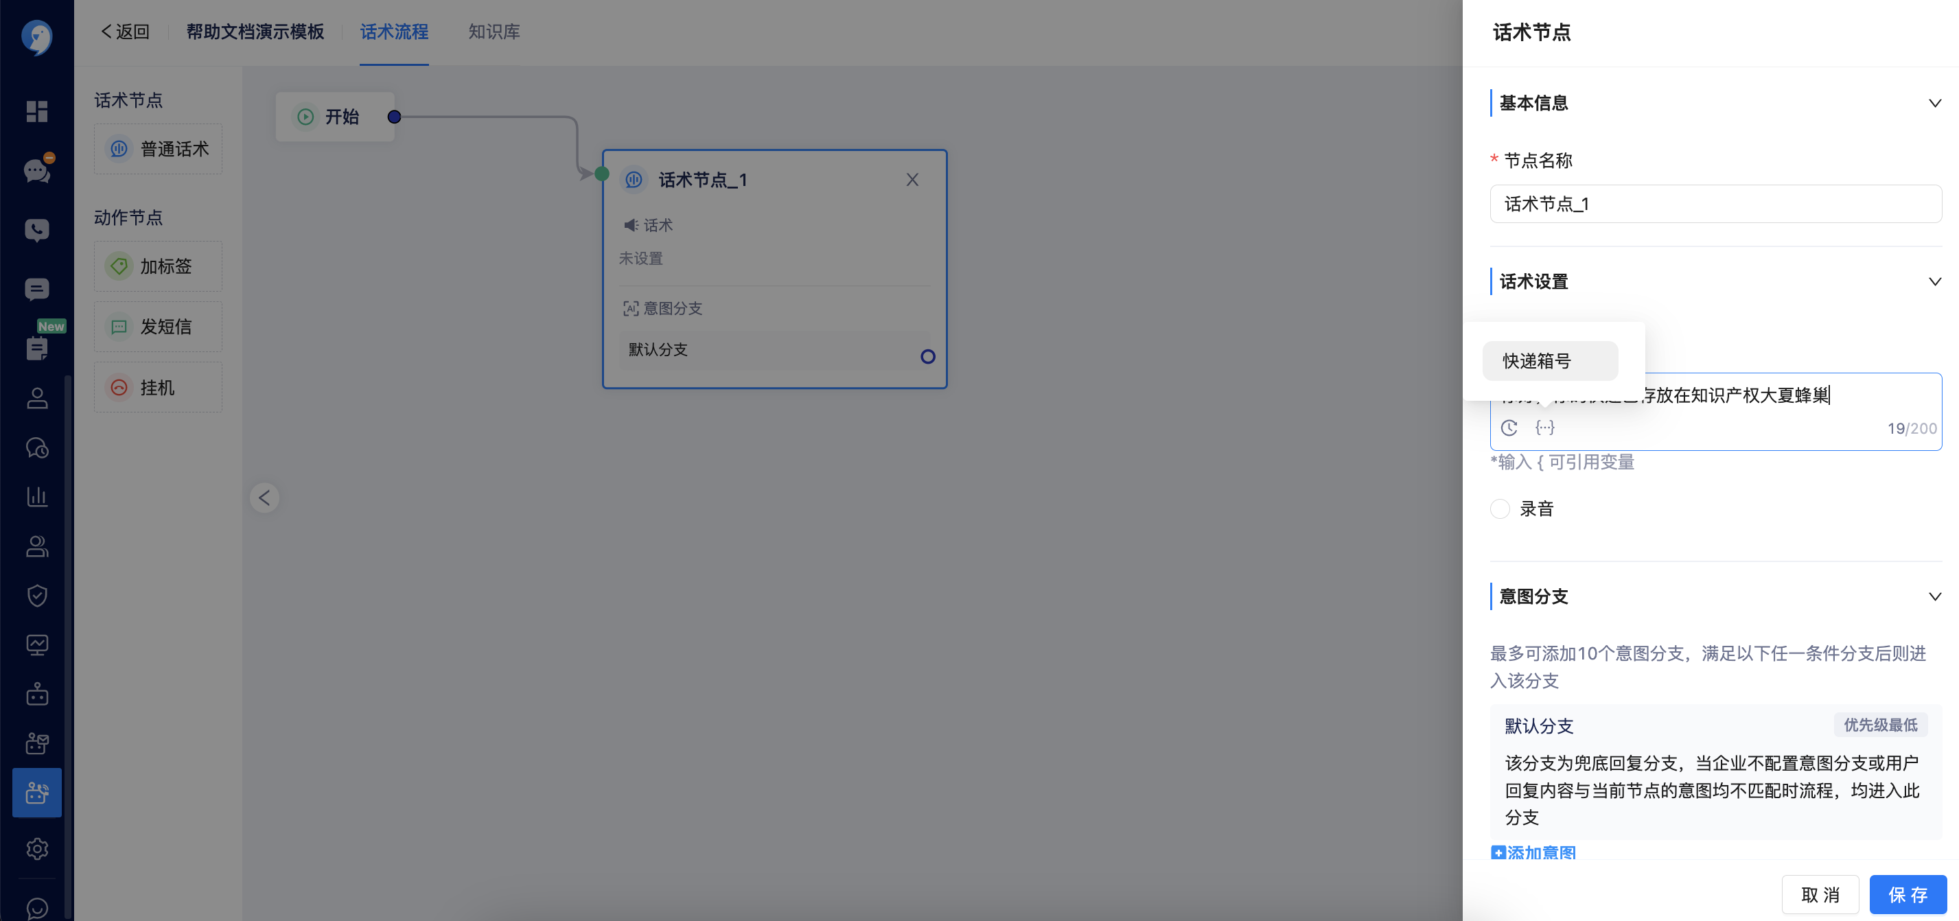The width and height of the screenshot is (1959, 921).
Task: Open the shield security sidebar icon
Action: [x=36, y=596]
